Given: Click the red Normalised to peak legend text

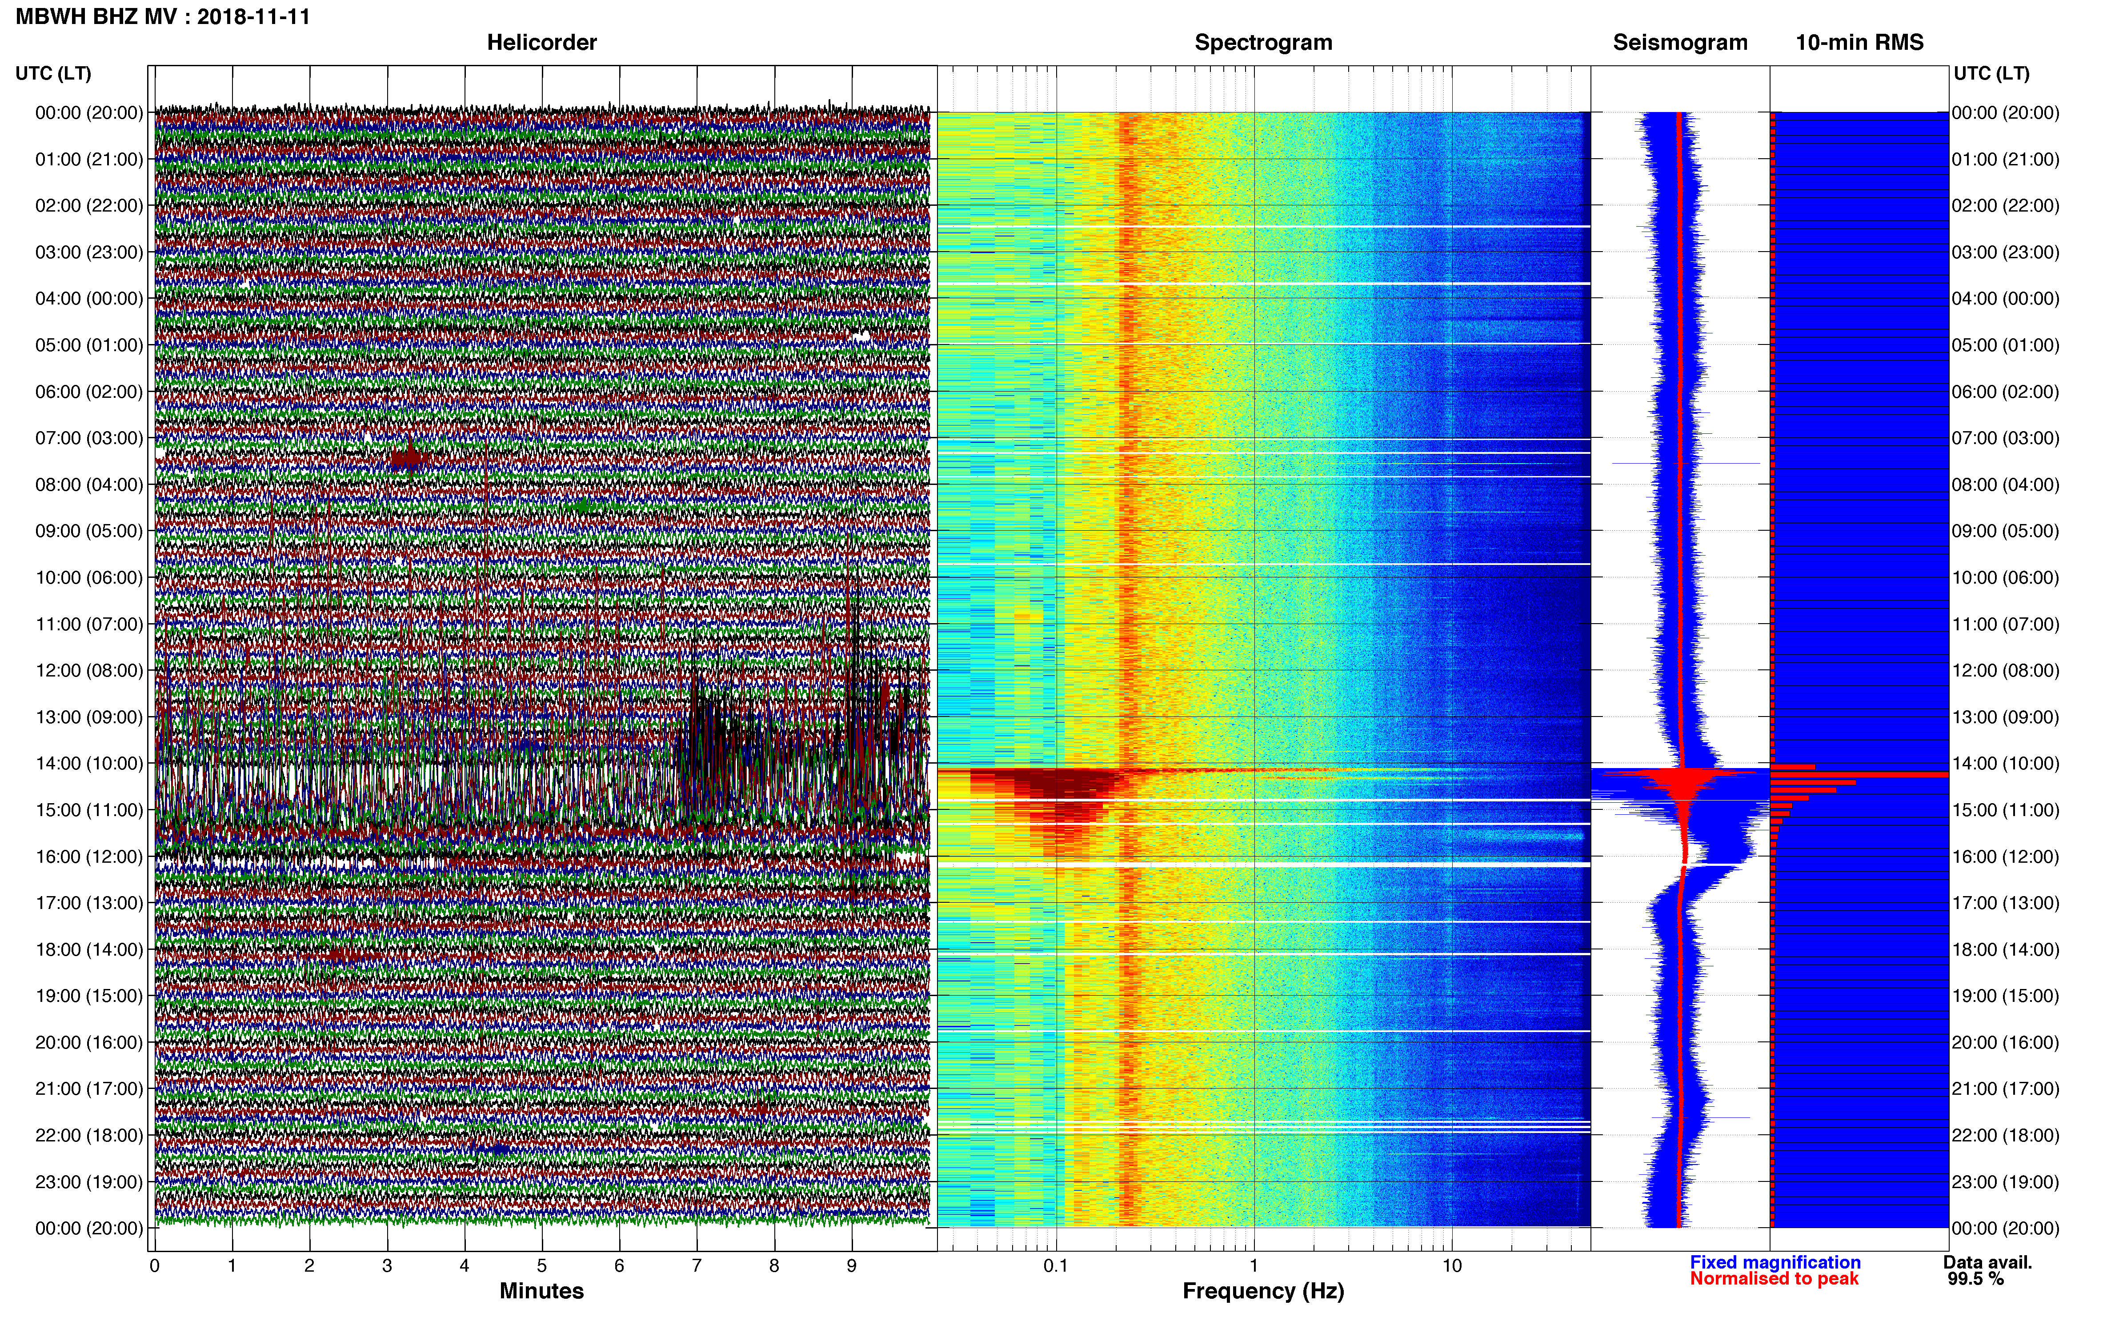Looking at the screenshot, I should point(1774,1279).
